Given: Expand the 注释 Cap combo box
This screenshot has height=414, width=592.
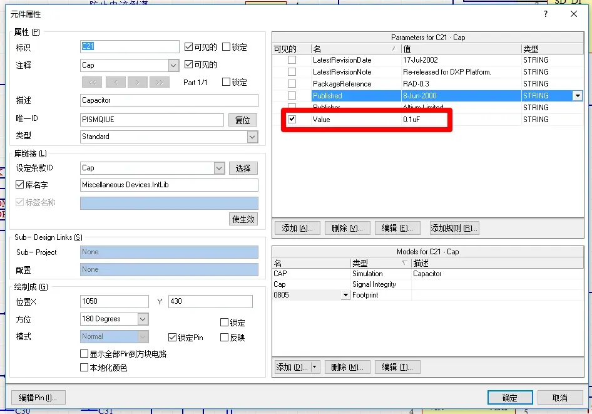Looking at the screenshot, I should pos(173,65).
